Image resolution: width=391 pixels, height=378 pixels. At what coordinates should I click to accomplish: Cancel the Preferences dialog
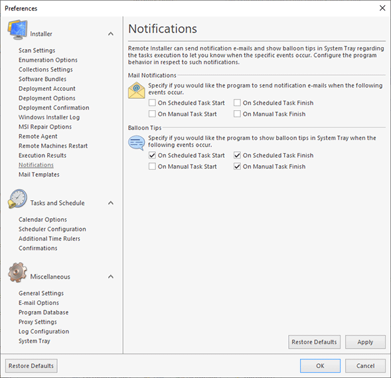[x=365, y=366]
